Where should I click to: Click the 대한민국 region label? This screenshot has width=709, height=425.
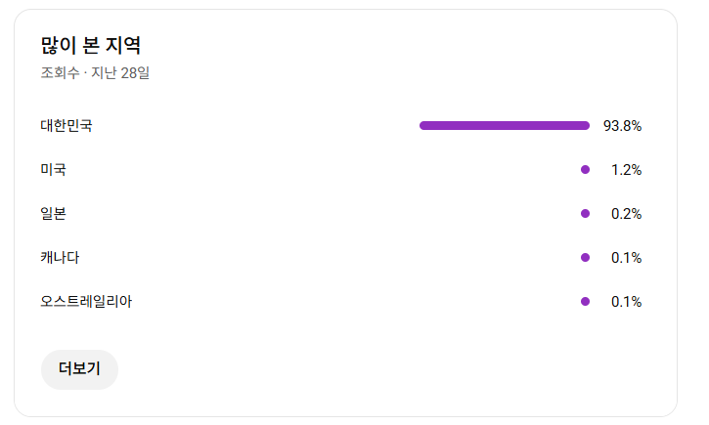point(66,126)
